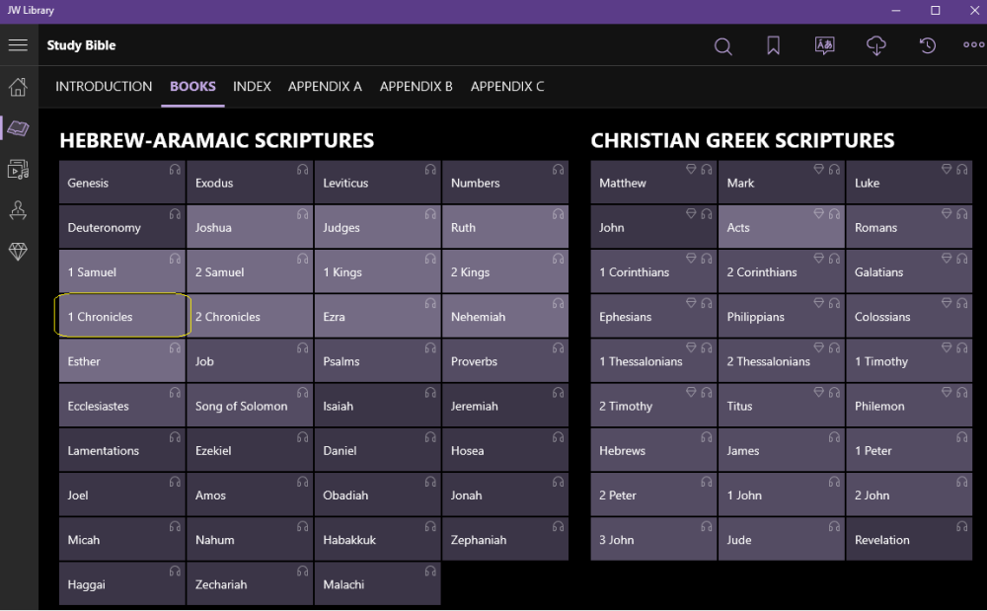The image size is (987, 611).
Task: Switch to the Introduction tab
Action: pyautogui.click(x=104, y=87)
